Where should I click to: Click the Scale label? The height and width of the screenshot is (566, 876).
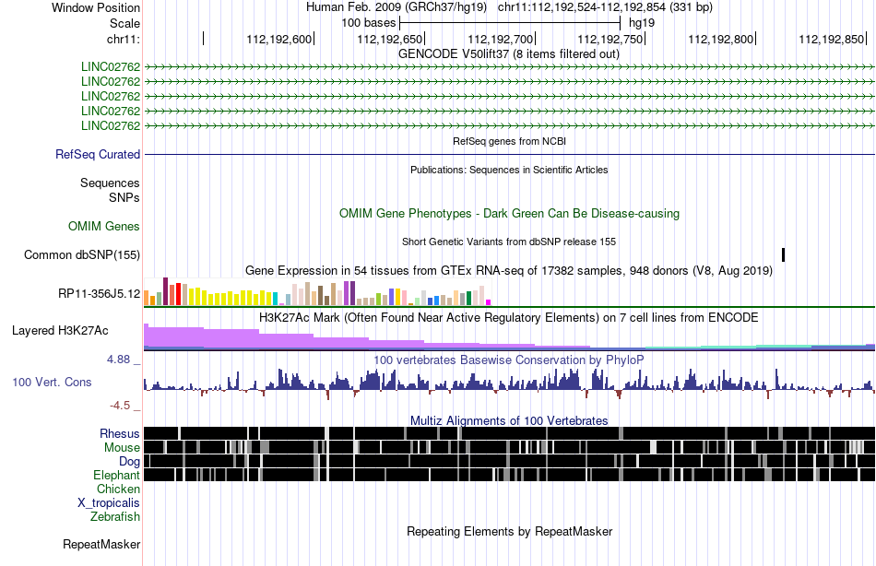(124, 23)
